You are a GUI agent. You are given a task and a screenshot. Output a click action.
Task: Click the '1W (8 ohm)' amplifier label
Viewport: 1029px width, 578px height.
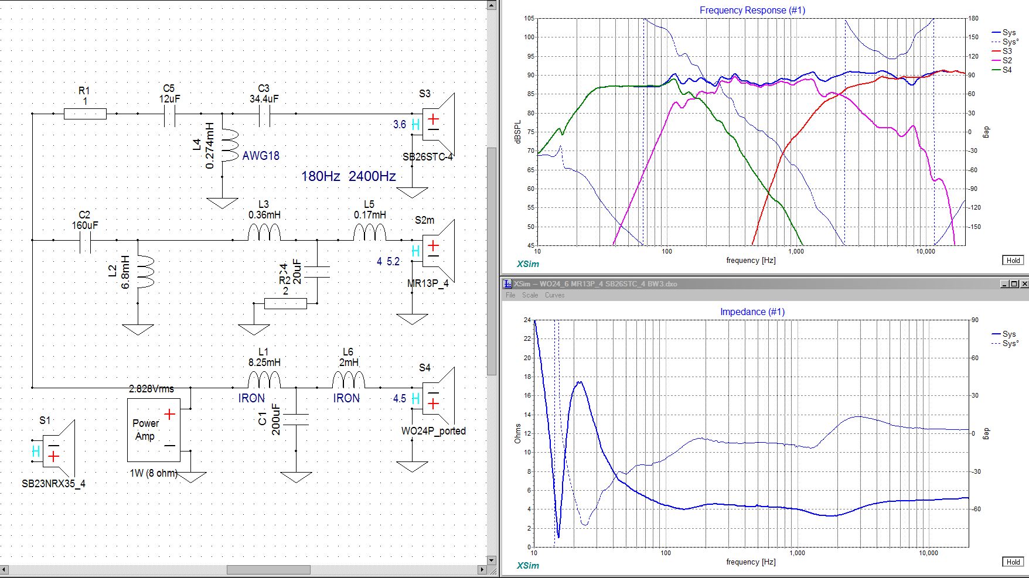coord(154,473)
